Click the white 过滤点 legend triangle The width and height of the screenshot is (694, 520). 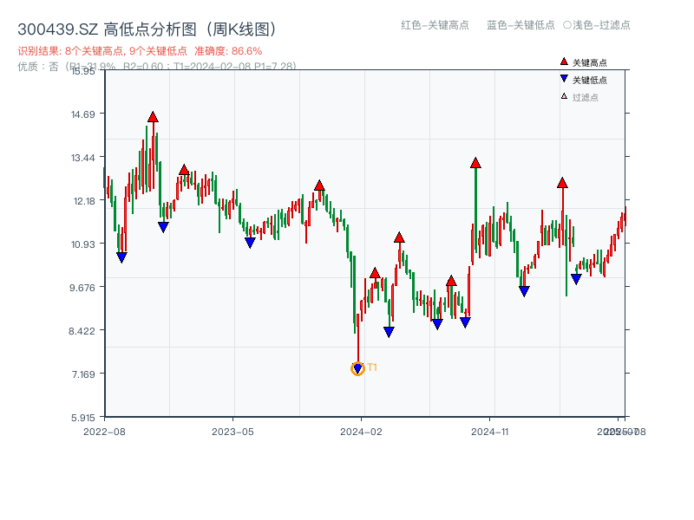tap(564, 96)
